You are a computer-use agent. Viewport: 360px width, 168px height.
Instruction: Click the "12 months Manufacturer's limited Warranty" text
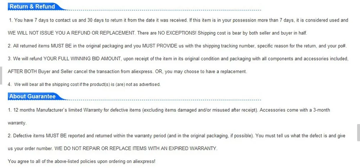(x=58, y=110)
